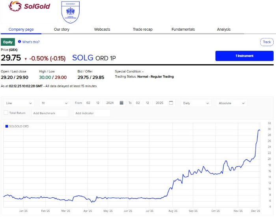The height and width of the screenshot is (217, 276).
Task: Open the 1Y time range dropdown
Action: [55, 103]
